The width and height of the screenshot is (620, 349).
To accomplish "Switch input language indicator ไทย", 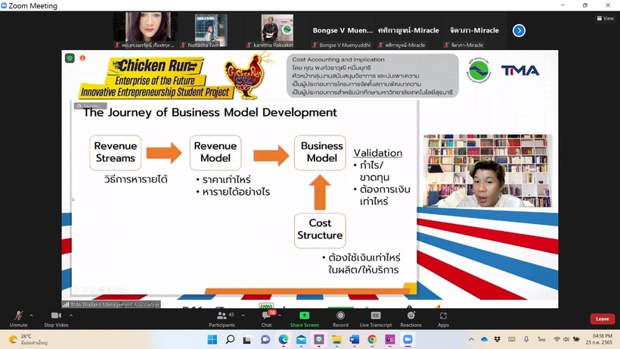I will click(541, 339).
